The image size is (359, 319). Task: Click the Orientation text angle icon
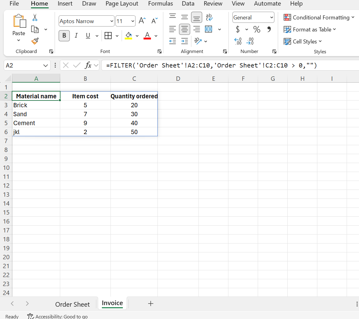pos(198,41)
